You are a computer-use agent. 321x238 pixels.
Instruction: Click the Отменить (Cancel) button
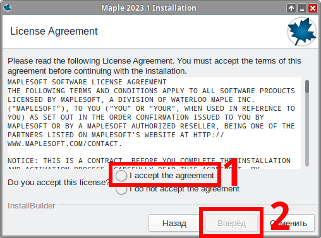[x=289, y=224]
